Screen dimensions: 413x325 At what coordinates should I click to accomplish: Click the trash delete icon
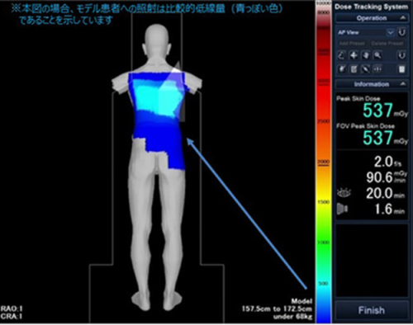401,68
